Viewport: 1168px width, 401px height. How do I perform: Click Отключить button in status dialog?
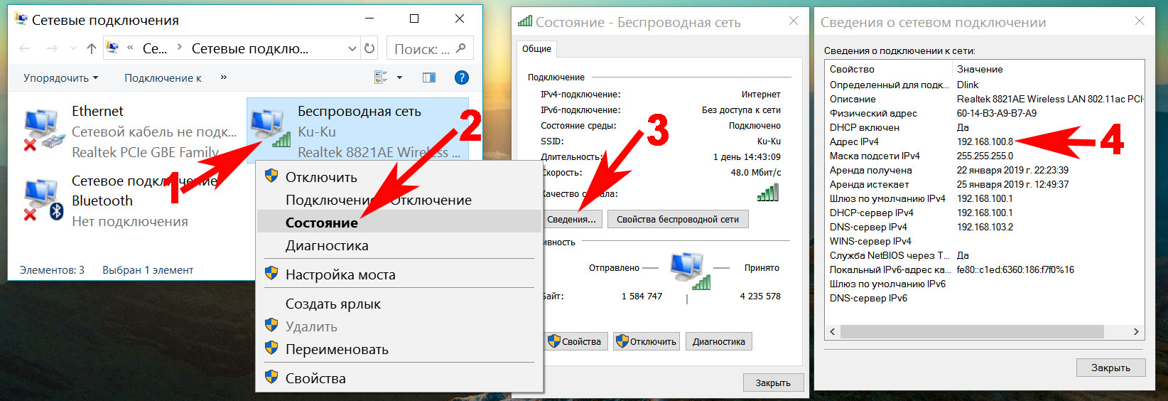click(x=647, y=341)
